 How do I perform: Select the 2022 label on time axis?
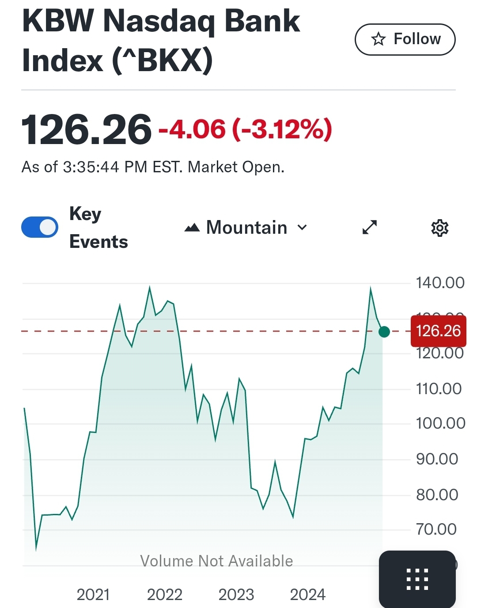(165, 595)
